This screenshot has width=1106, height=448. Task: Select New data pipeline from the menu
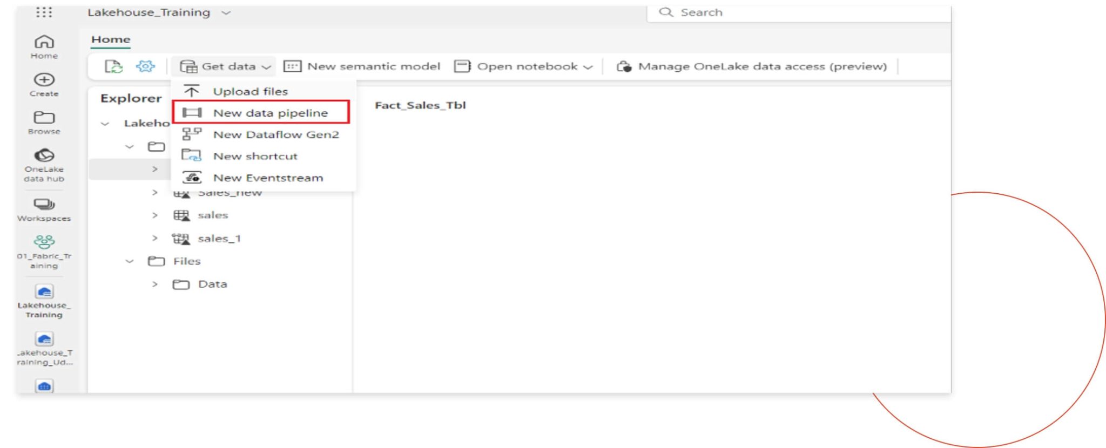click(261, 112)
